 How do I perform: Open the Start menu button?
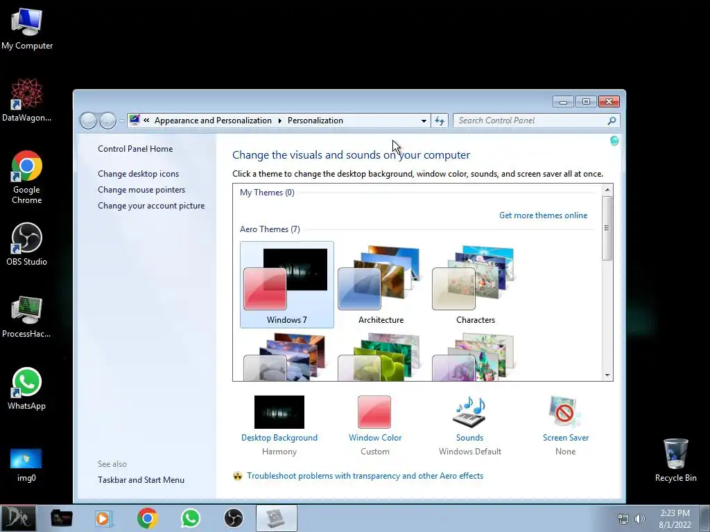pyautogui.click(x=18, y=518)
